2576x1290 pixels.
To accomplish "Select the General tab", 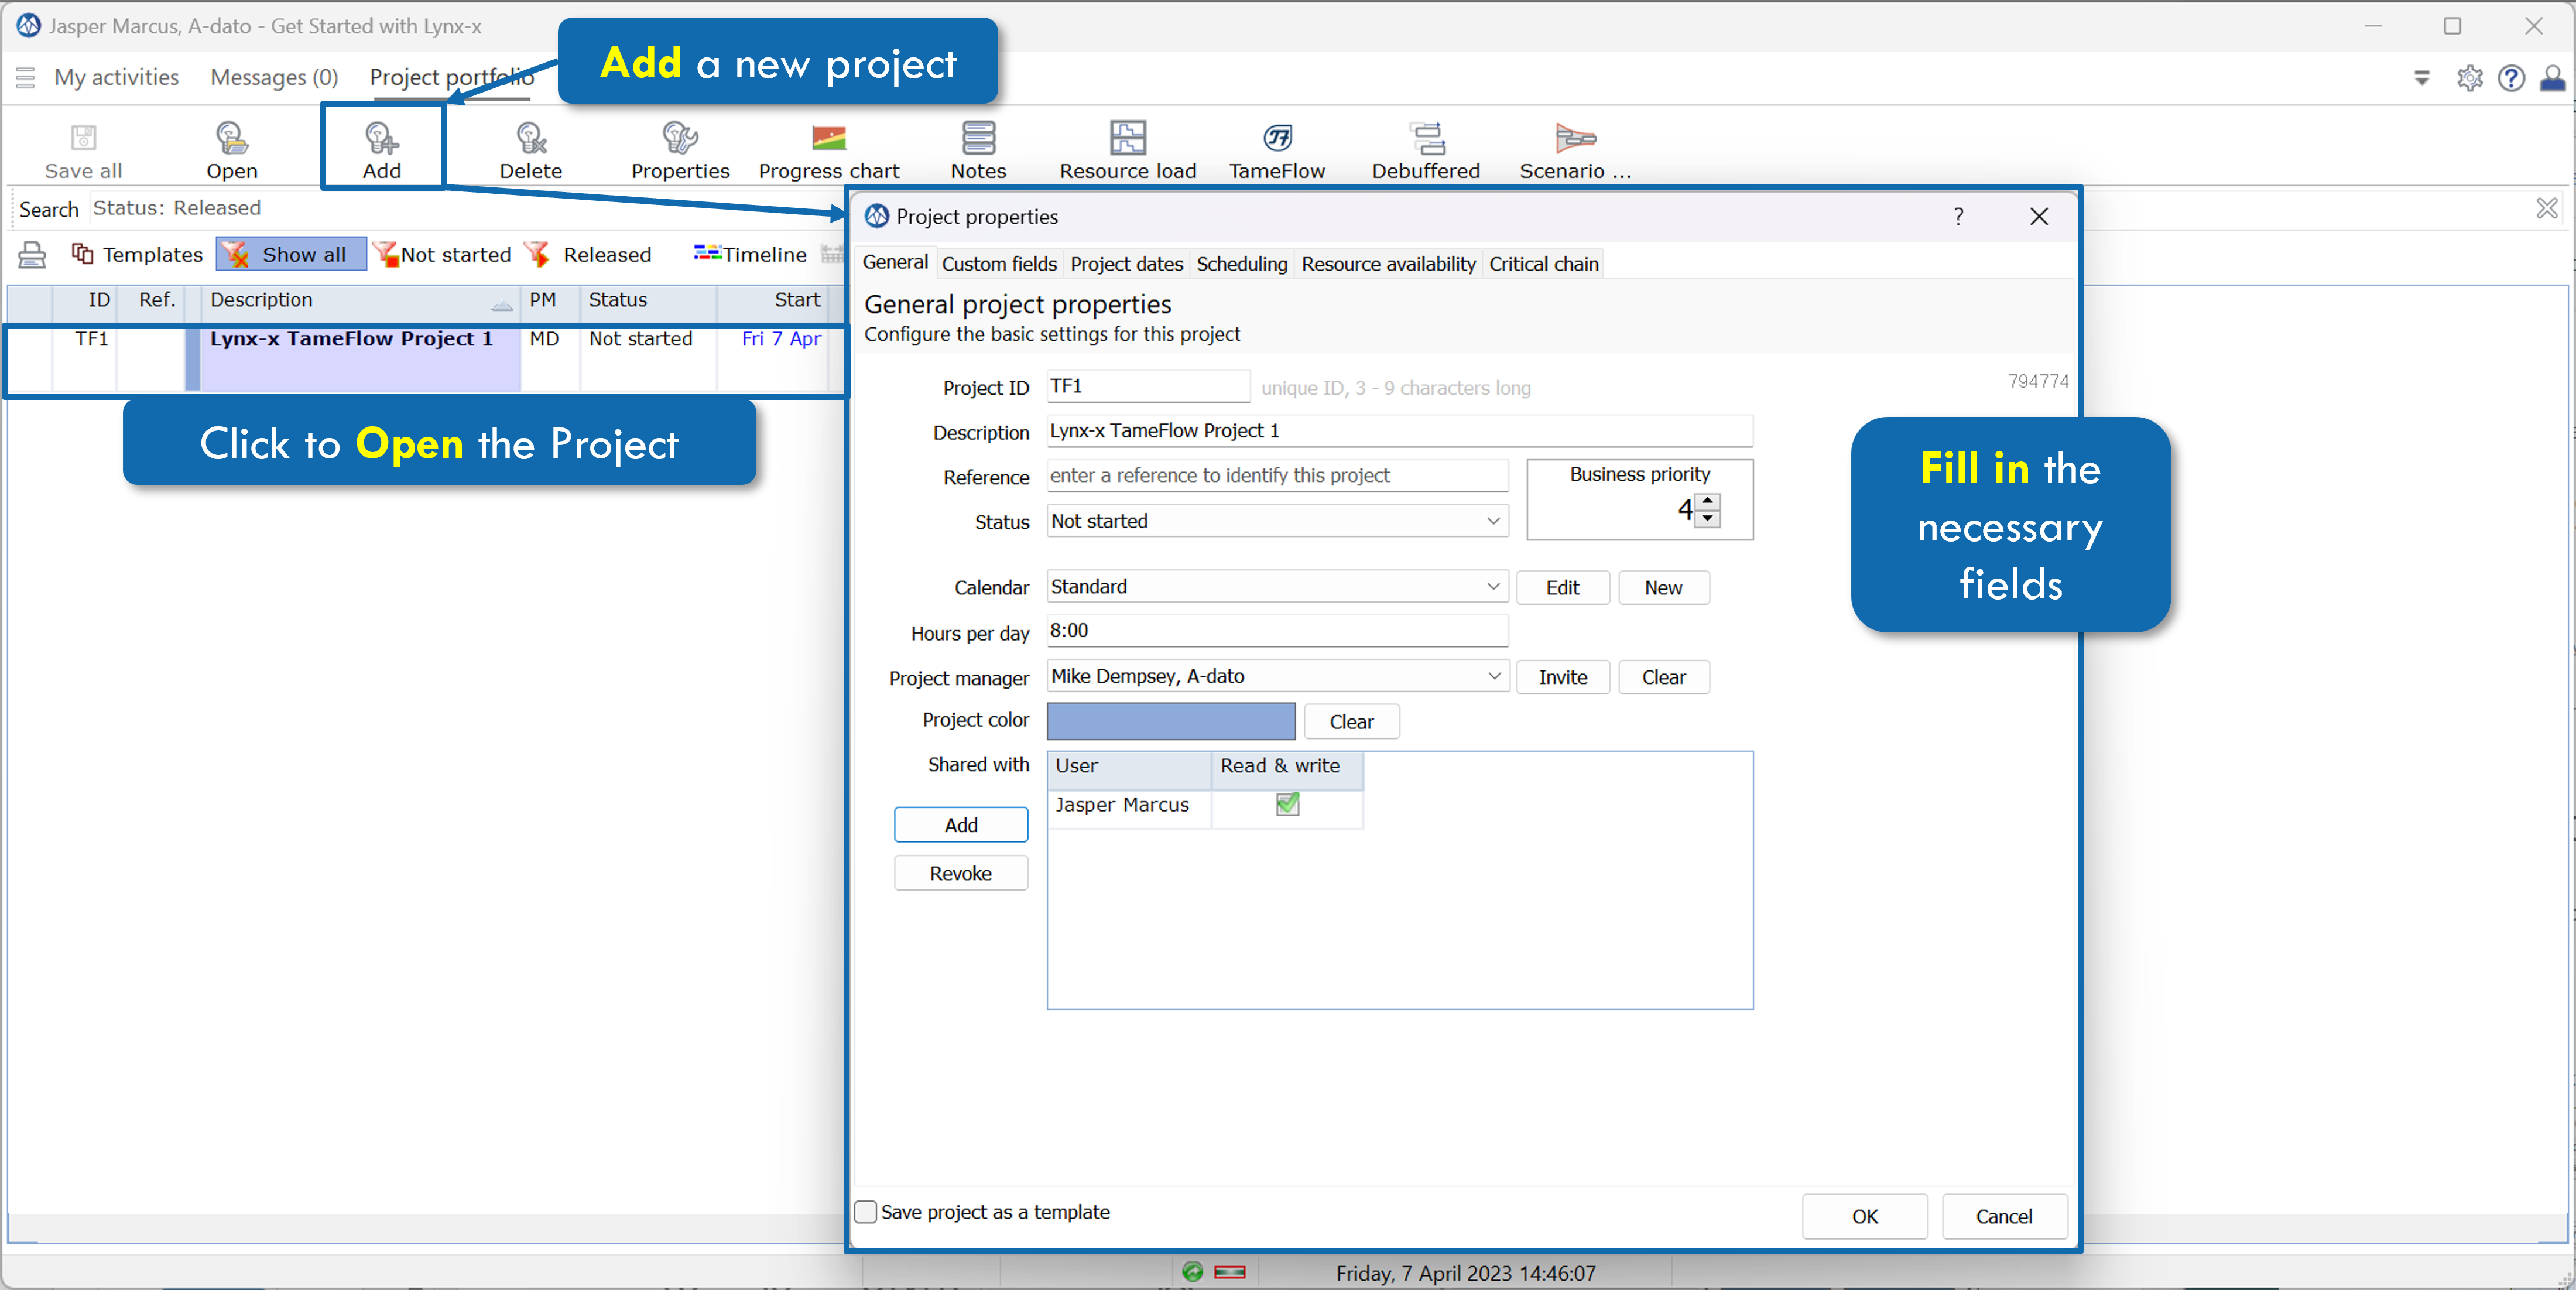I will click(895, 262).
